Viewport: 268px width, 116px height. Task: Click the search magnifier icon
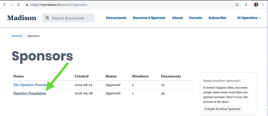tap(47, 18)
